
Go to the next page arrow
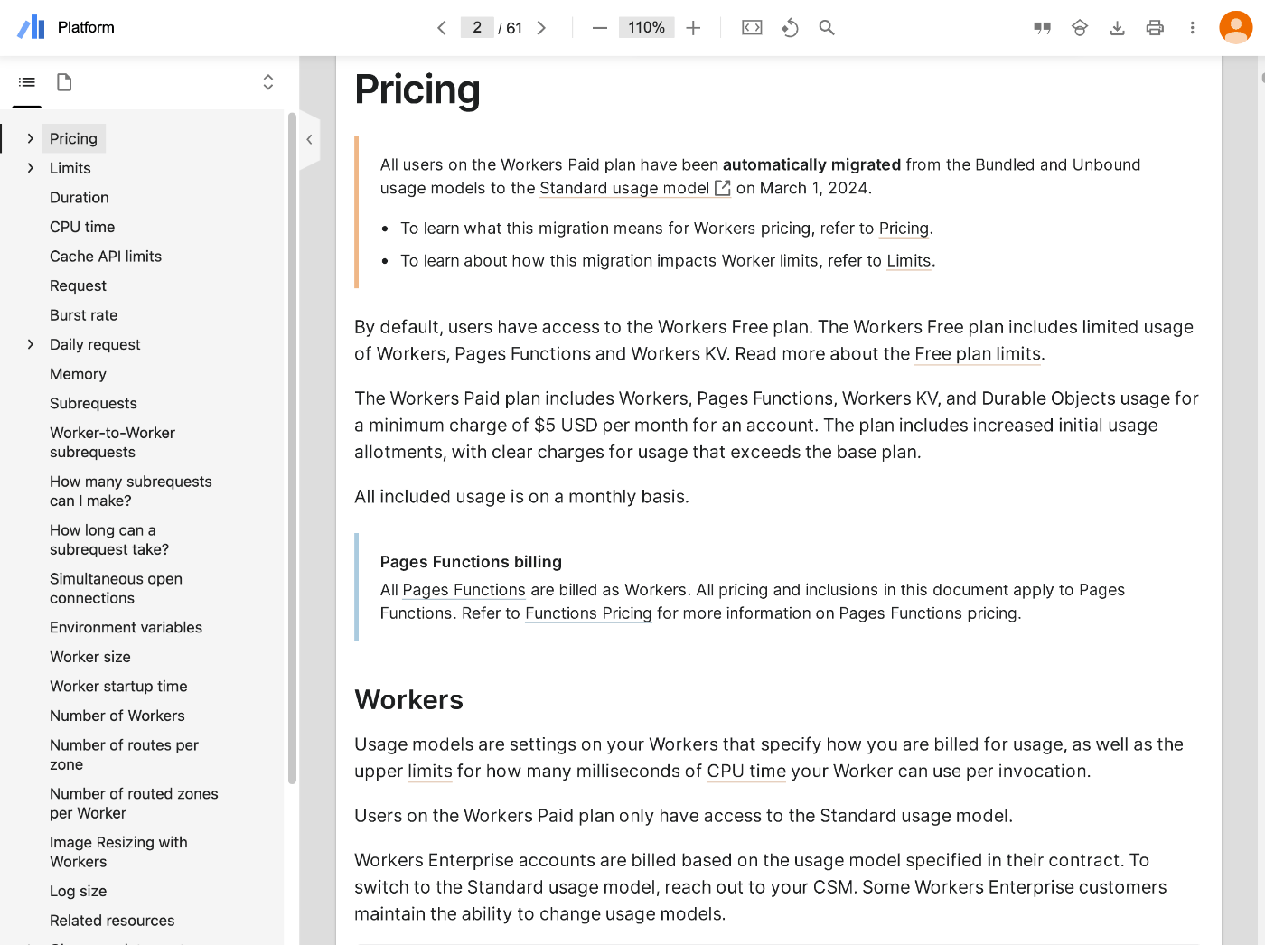point(541,28)
